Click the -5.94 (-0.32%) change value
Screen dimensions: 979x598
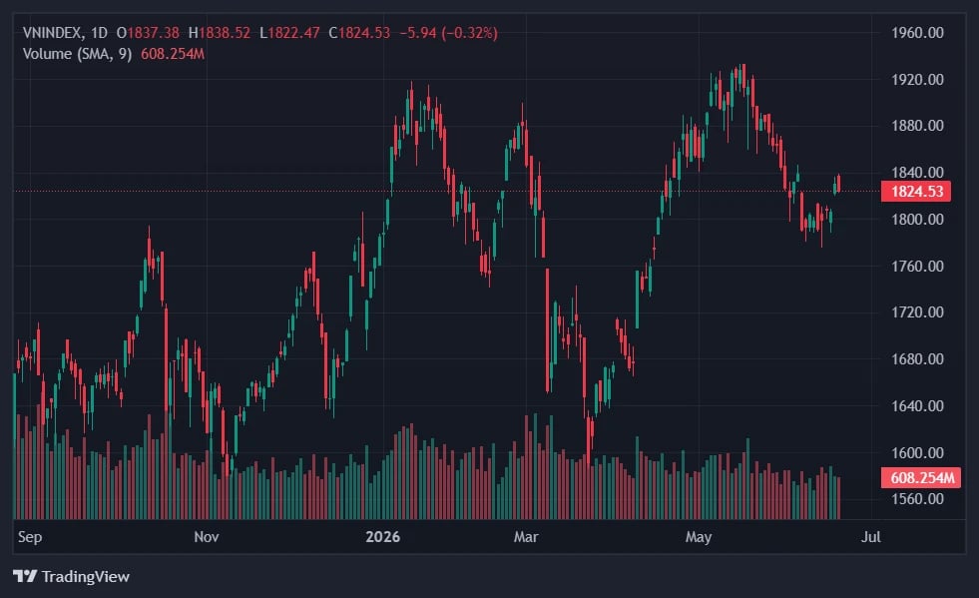448,33
